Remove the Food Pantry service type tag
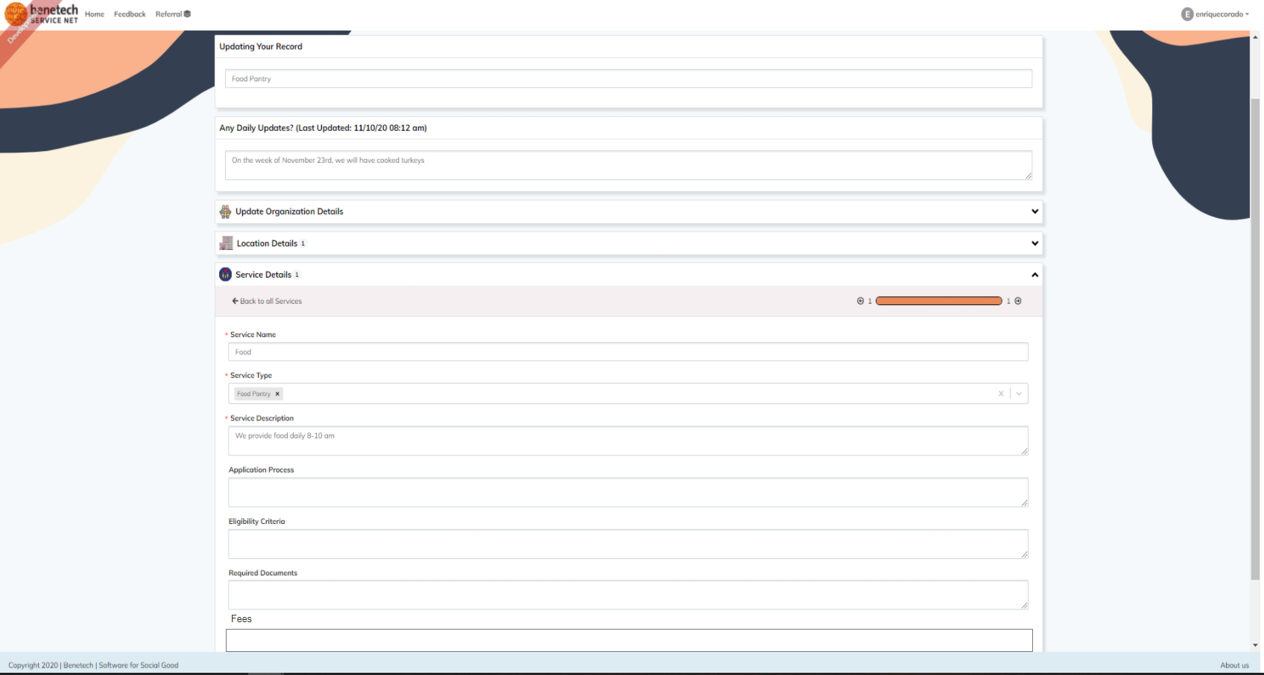Screen dimensions: 1264x675 pos(277,394)
